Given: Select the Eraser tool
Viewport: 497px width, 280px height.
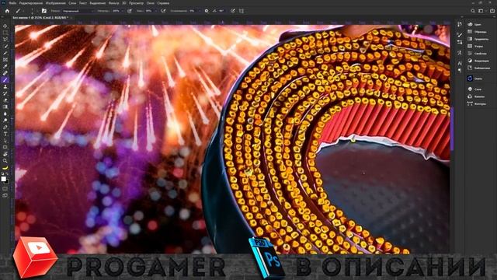Looking at the screenshot, I should tap(5, 100).
